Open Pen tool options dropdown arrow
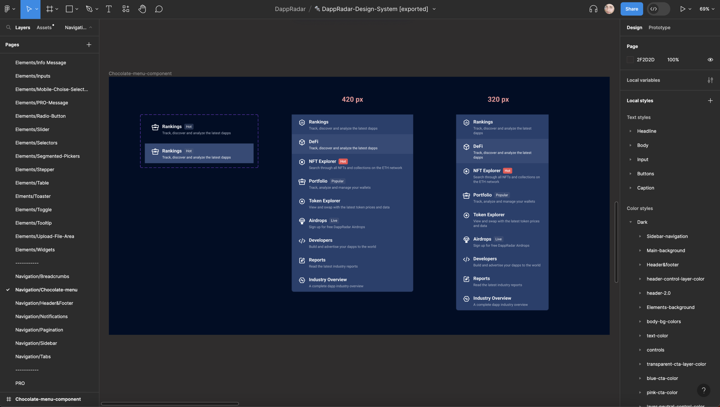Viewport: 720px width, 407px height. coord(97,9)
